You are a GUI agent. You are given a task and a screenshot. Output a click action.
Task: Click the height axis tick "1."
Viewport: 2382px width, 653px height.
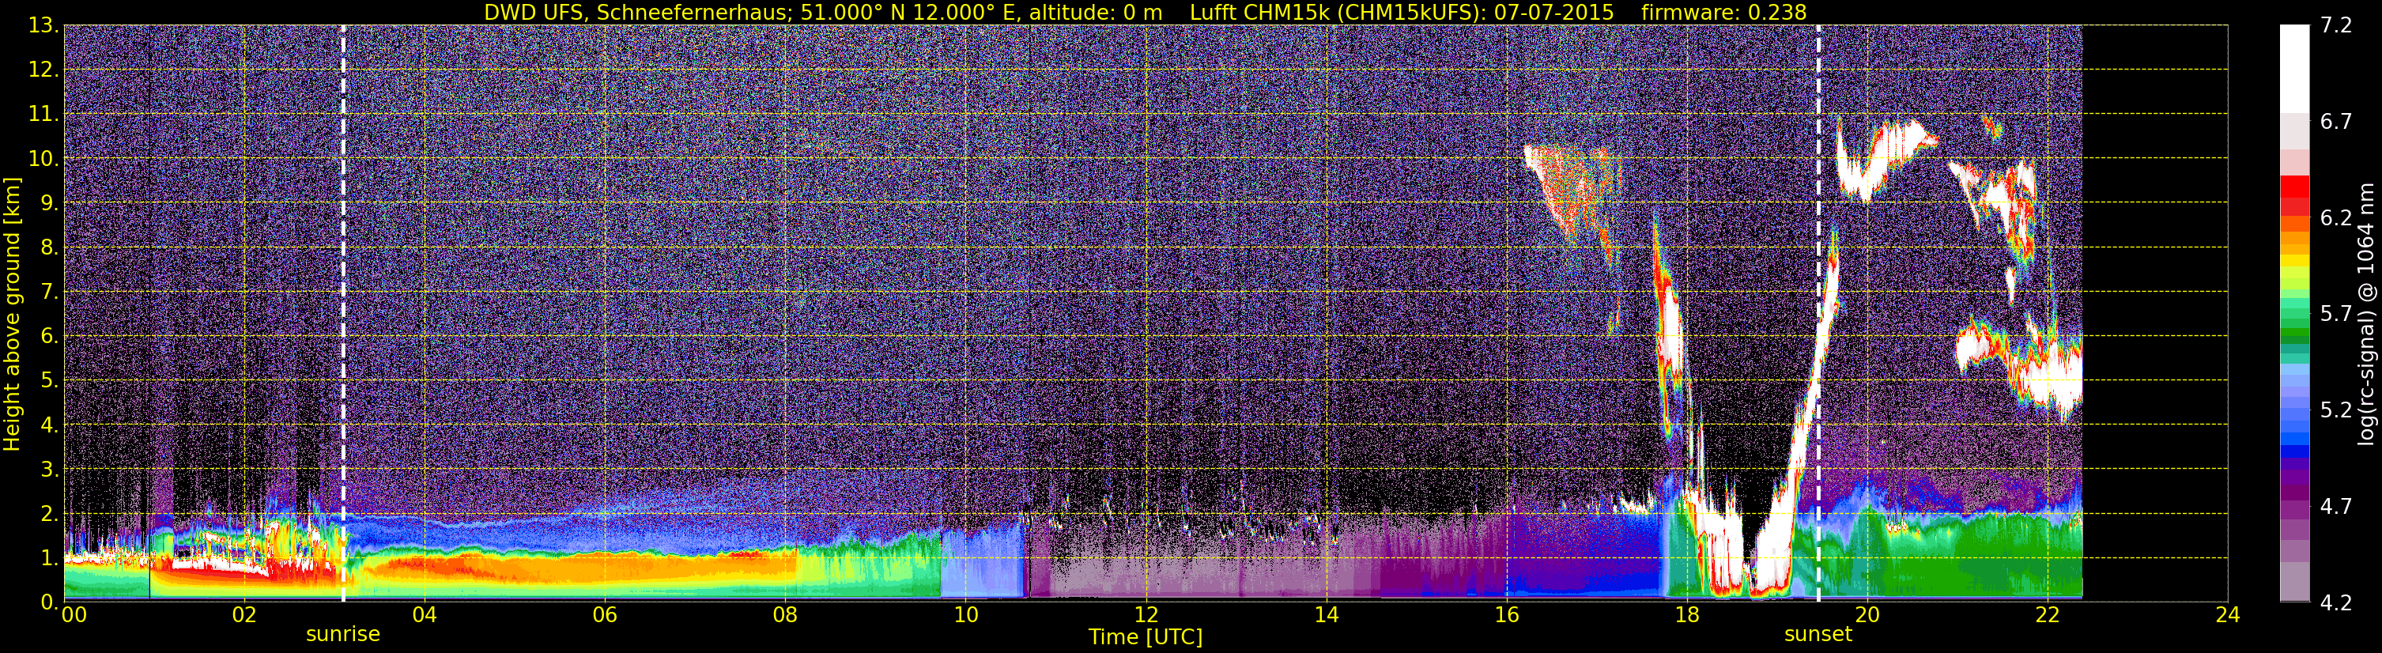click(49, 559)
